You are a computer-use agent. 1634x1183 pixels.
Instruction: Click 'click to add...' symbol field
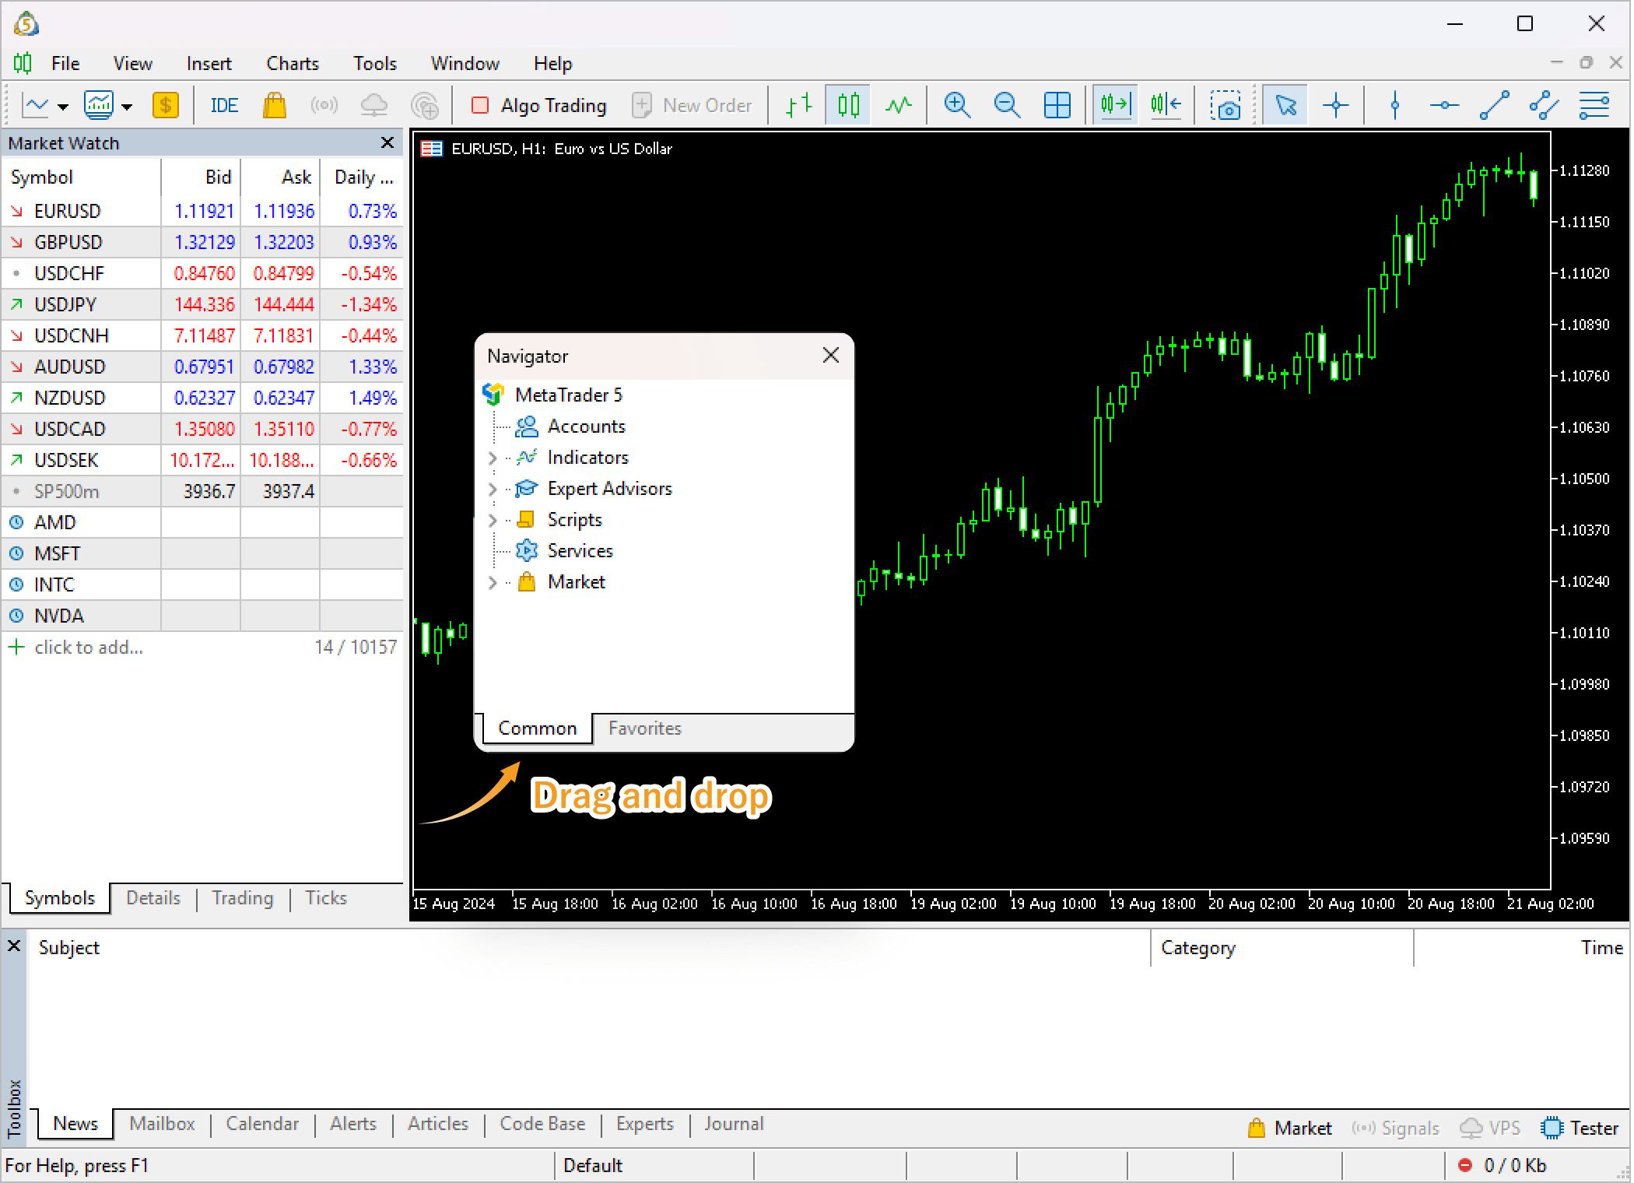[x=88, y=648]
